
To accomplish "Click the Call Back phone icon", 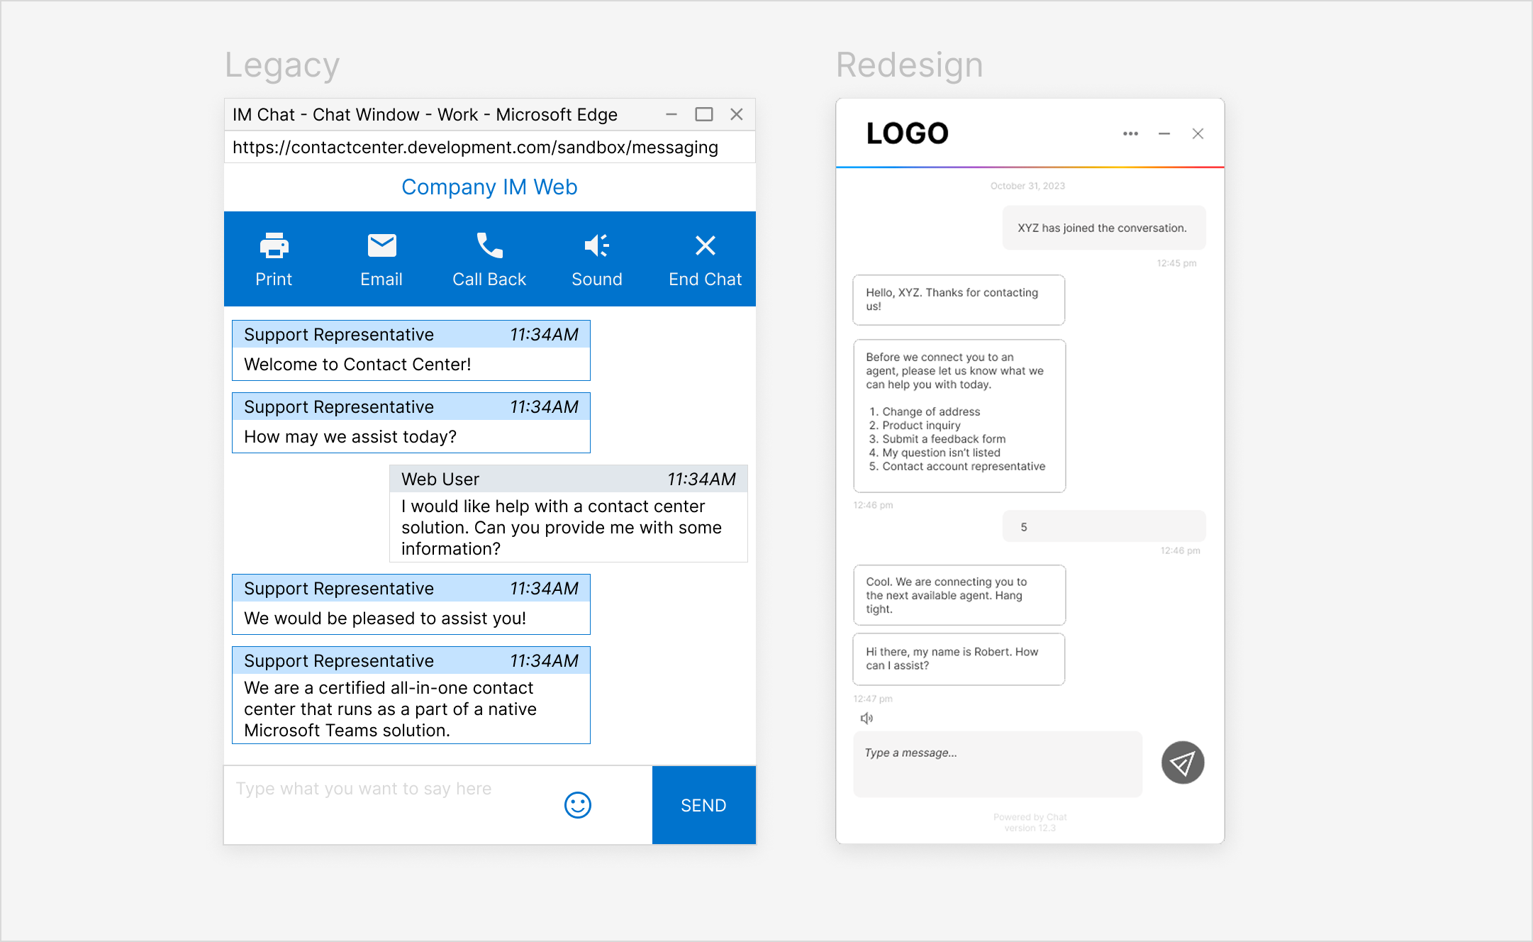I will pyautogui.click(x=489, y=246).
